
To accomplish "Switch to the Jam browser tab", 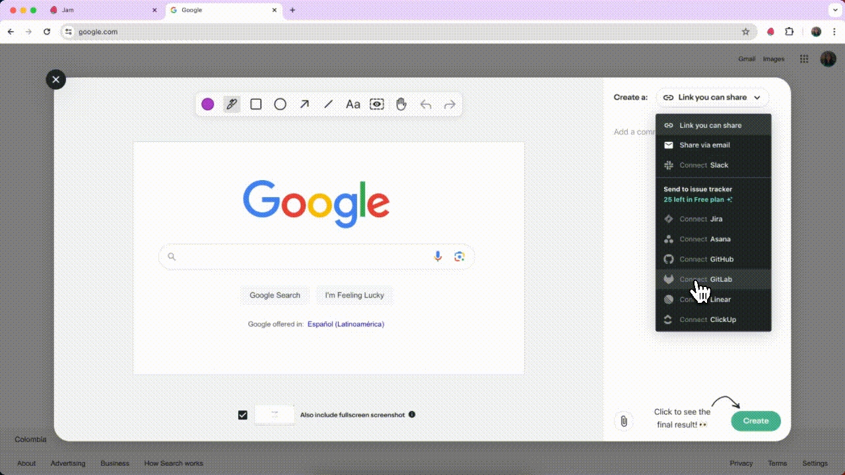I will click(99, 11).
